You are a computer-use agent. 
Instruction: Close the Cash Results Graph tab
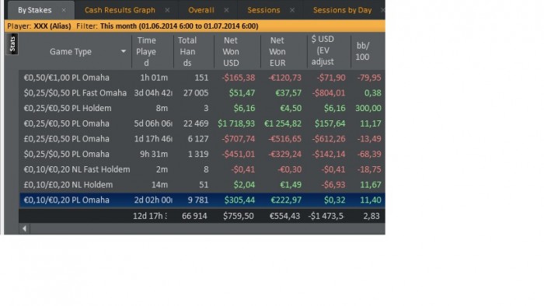(x=167, y=10)
